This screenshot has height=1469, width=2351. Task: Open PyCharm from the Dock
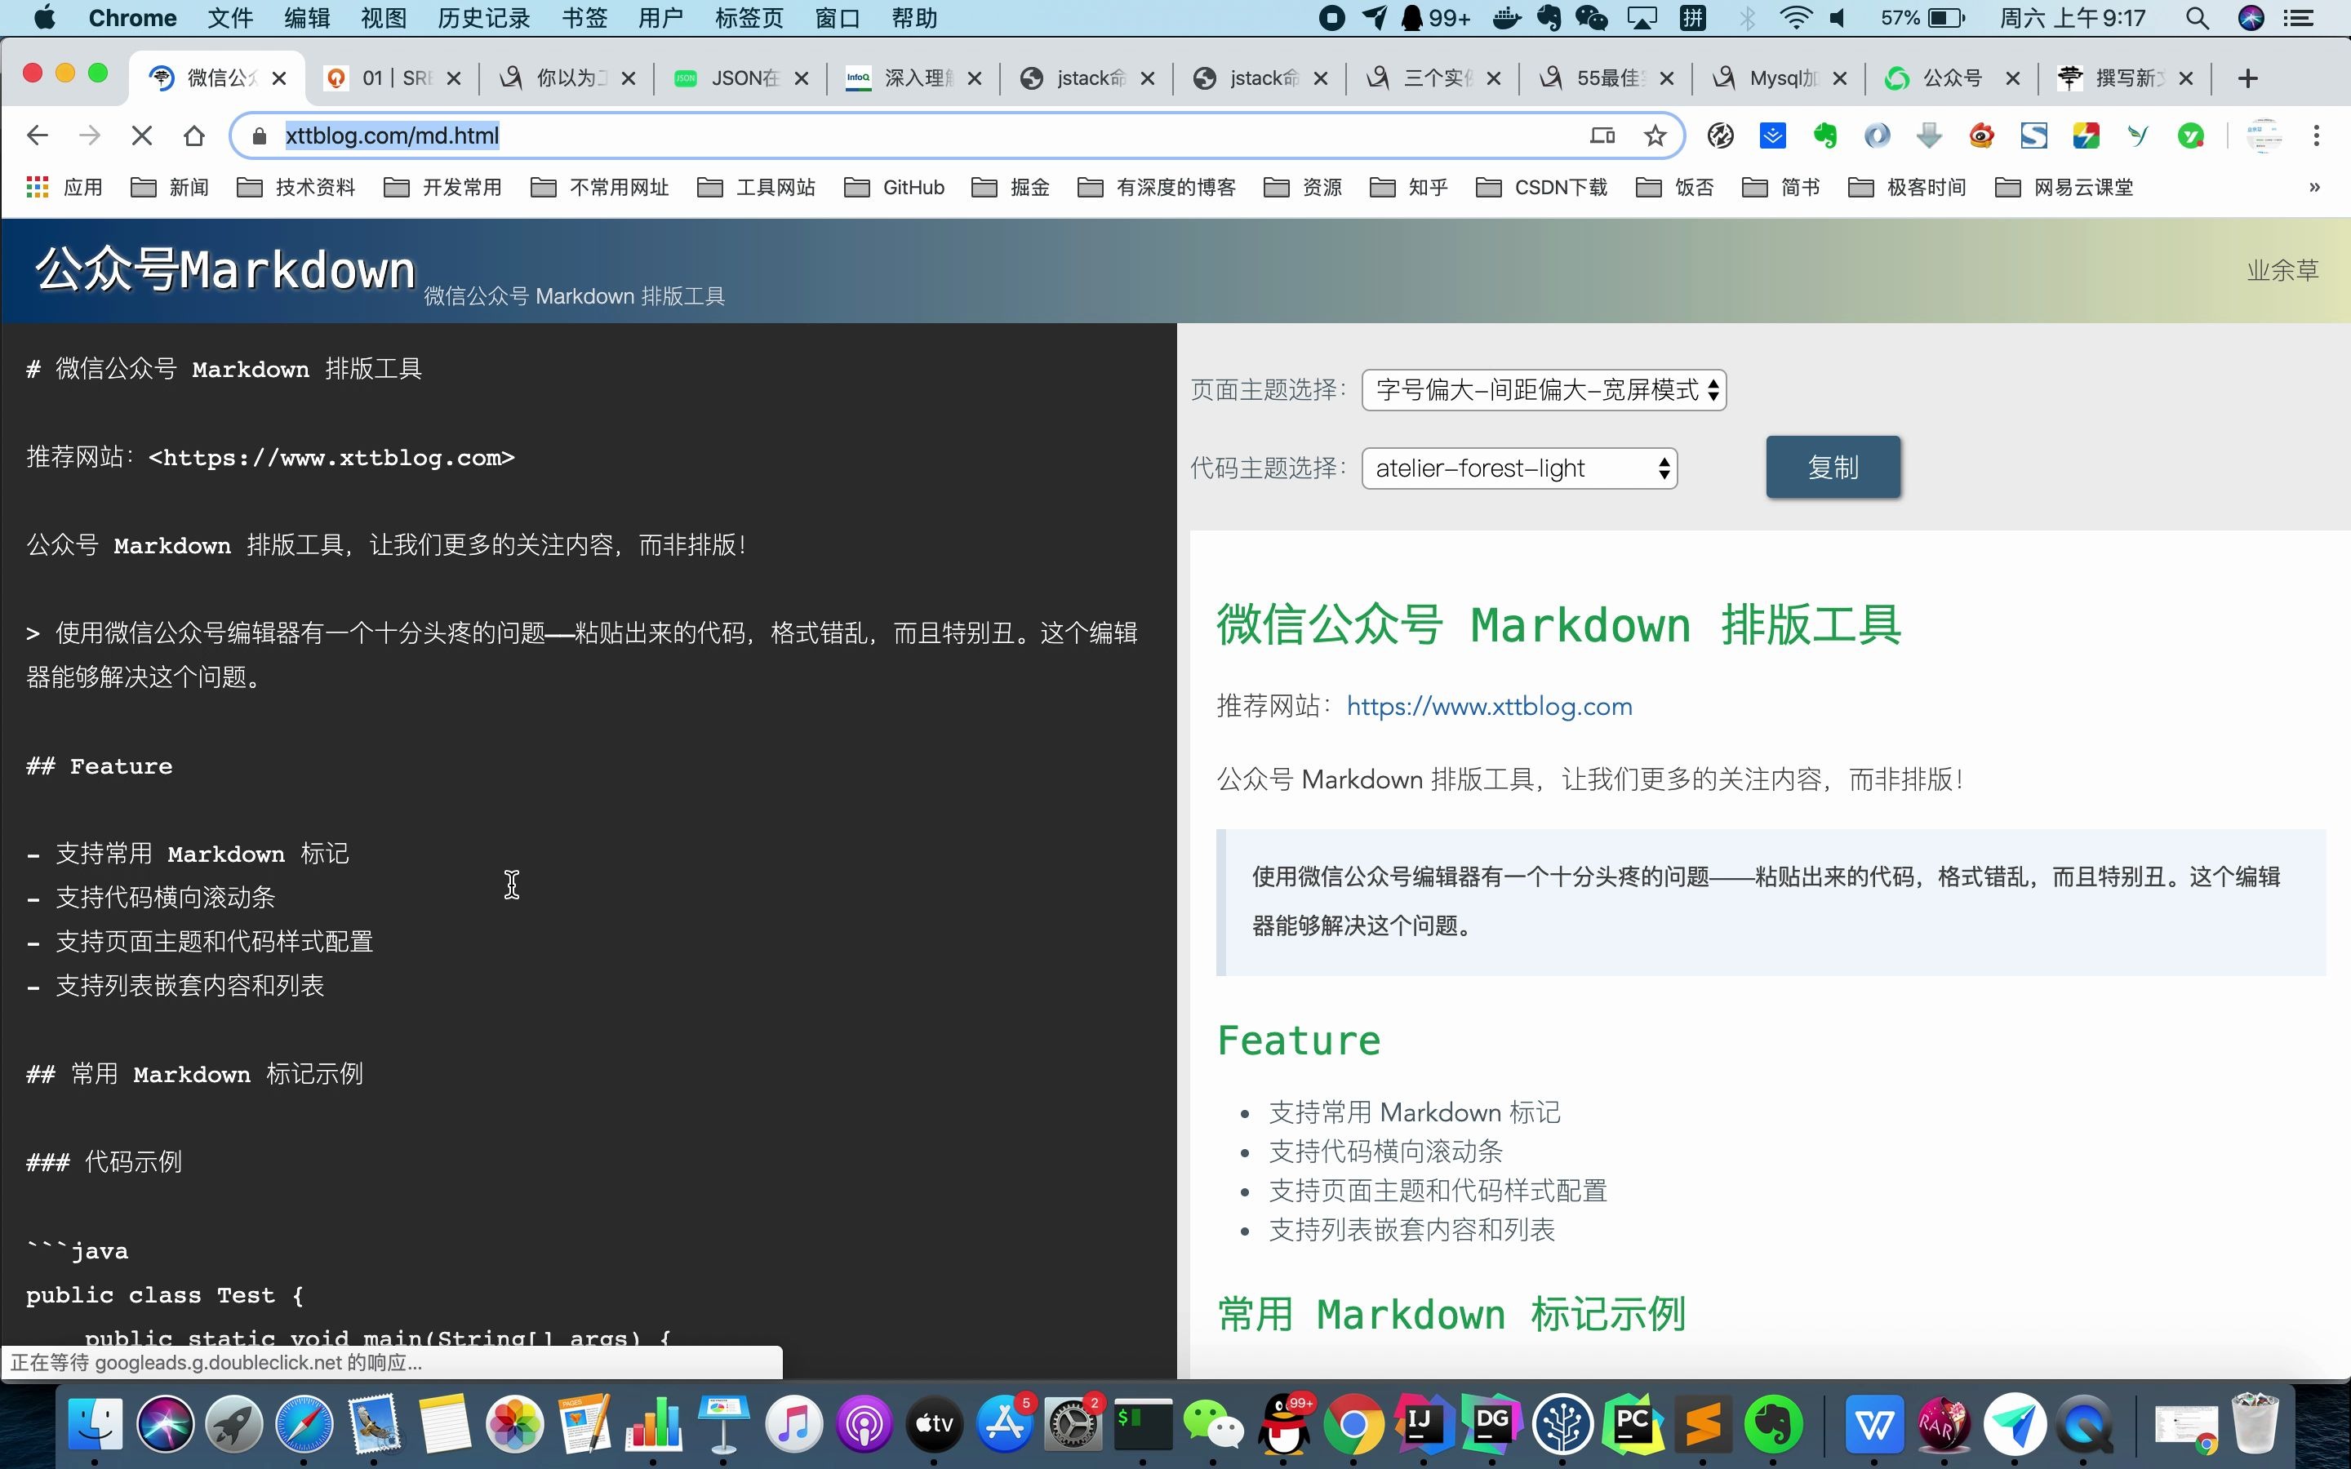1633,1425
